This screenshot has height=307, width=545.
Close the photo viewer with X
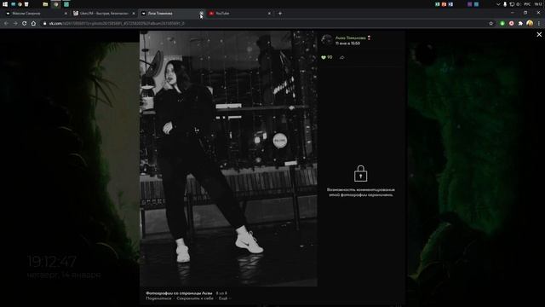click(x=539, y=34)
